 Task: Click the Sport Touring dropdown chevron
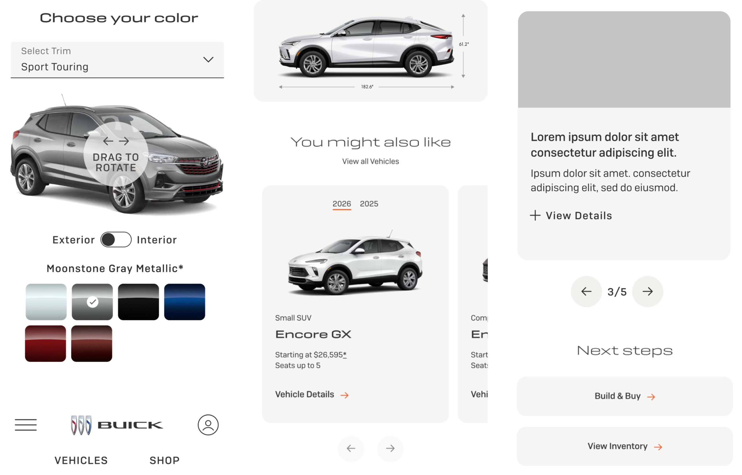(x=208, y=59)
